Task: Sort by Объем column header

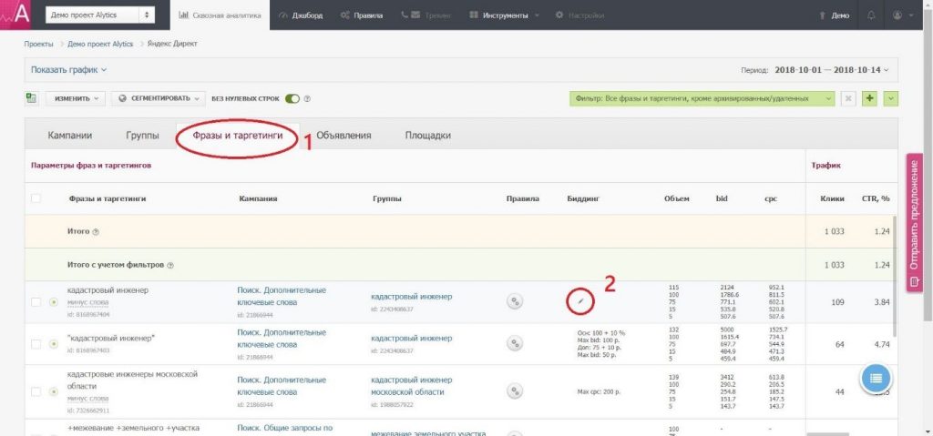Action: pyautogui.click(x=677, y=198)
